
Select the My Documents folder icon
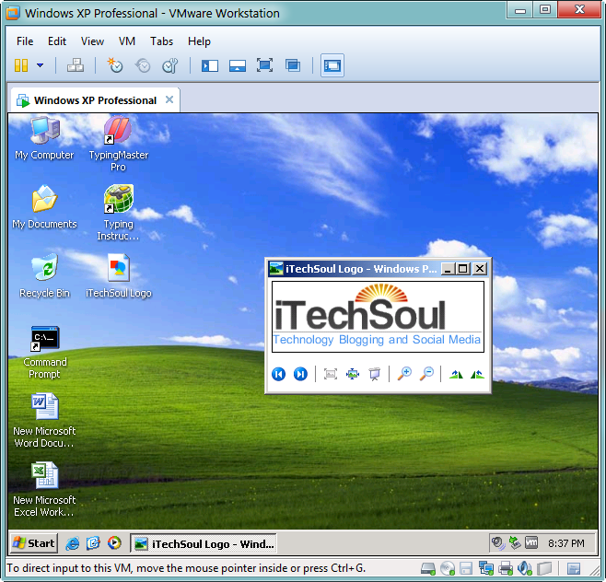(44, 207)
